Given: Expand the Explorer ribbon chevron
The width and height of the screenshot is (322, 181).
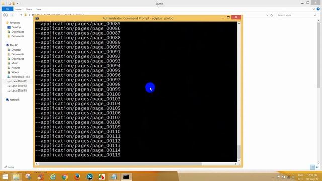Looking at the screenshot, I should pyautogui.click(x=314, y=9).
